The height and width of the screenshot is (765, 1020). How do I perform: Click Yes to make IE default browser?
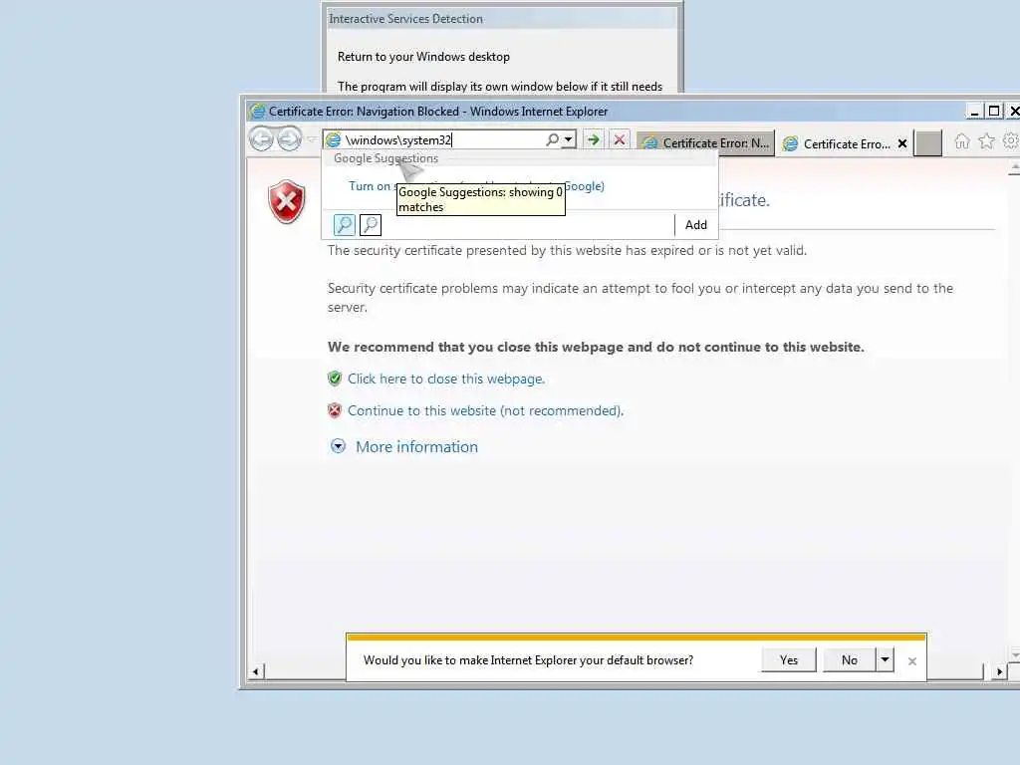click(x=789, y=659)
